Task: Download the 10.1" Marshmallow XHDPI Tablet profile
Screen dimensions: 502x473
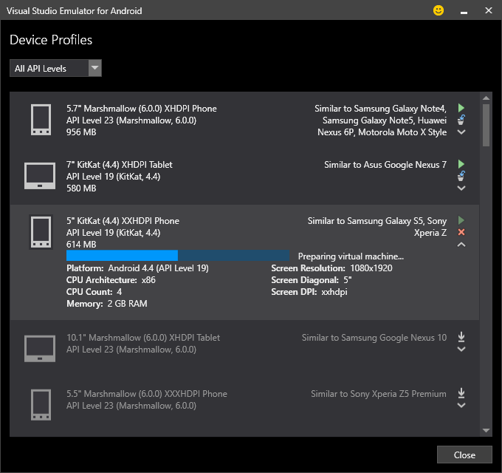Action: [461, 337]
